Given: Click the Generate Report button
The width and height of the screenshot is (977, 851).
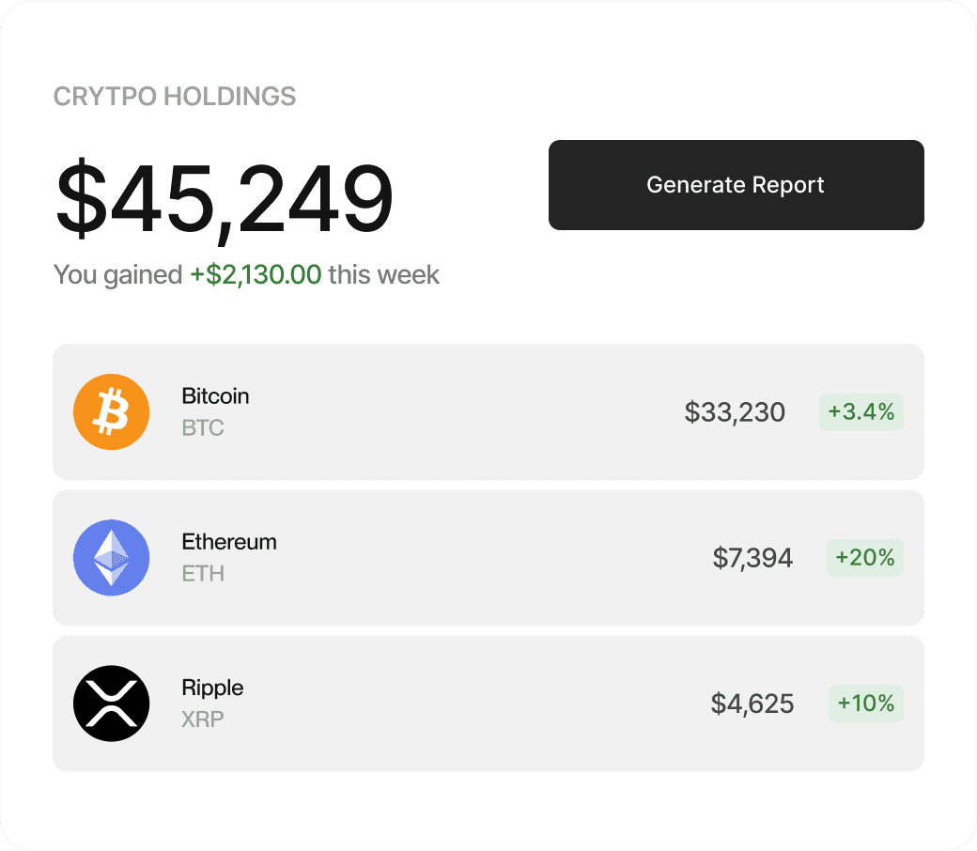Looking at the screenshot, I should [x=736, y=185].
